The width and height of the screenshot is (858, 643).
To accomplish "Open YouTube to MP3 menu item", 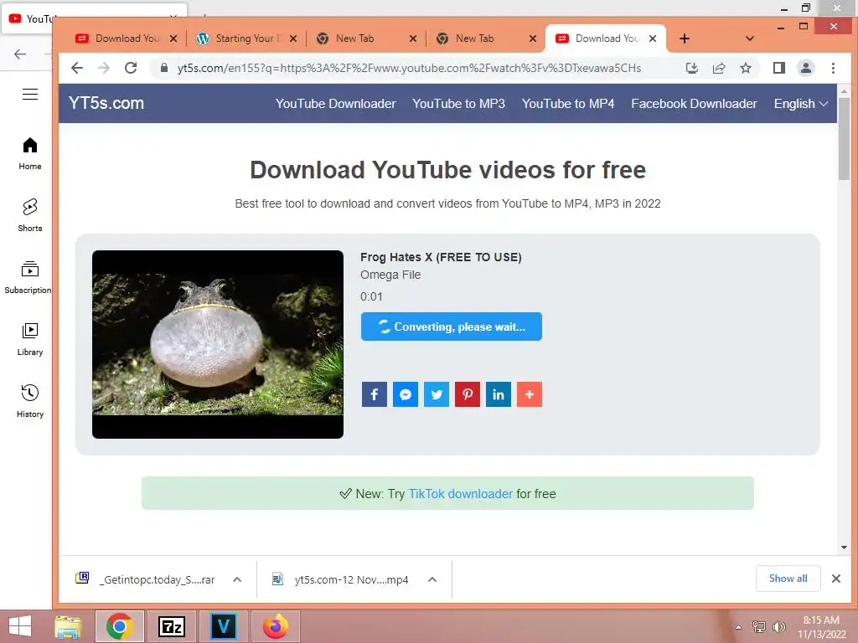I will 458,104.
